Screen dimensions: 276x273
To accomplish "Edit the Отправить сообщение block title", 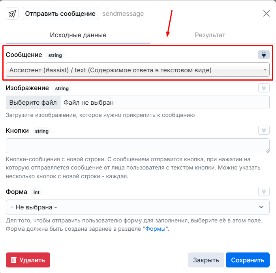I will click(x=60, y=13).
